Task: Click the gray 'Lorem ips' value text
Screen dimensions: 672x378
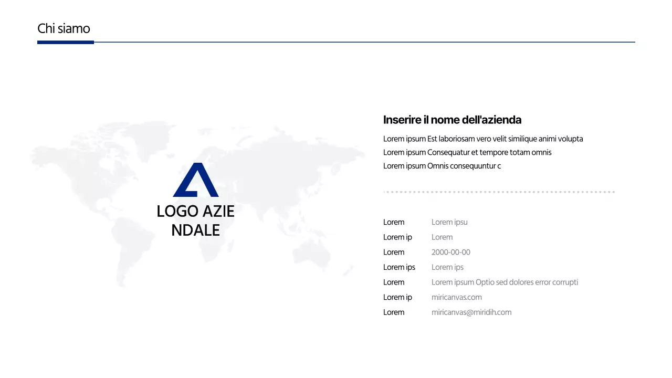Action: (x=447, y=268)
